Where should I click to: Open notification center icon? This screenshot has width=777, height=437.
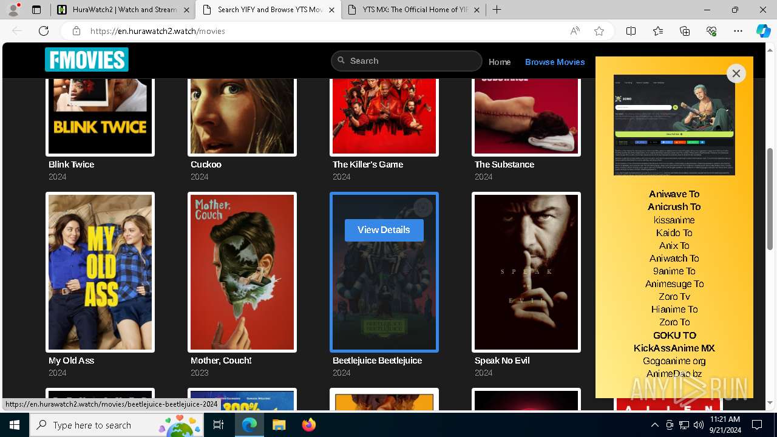(757, 425)
